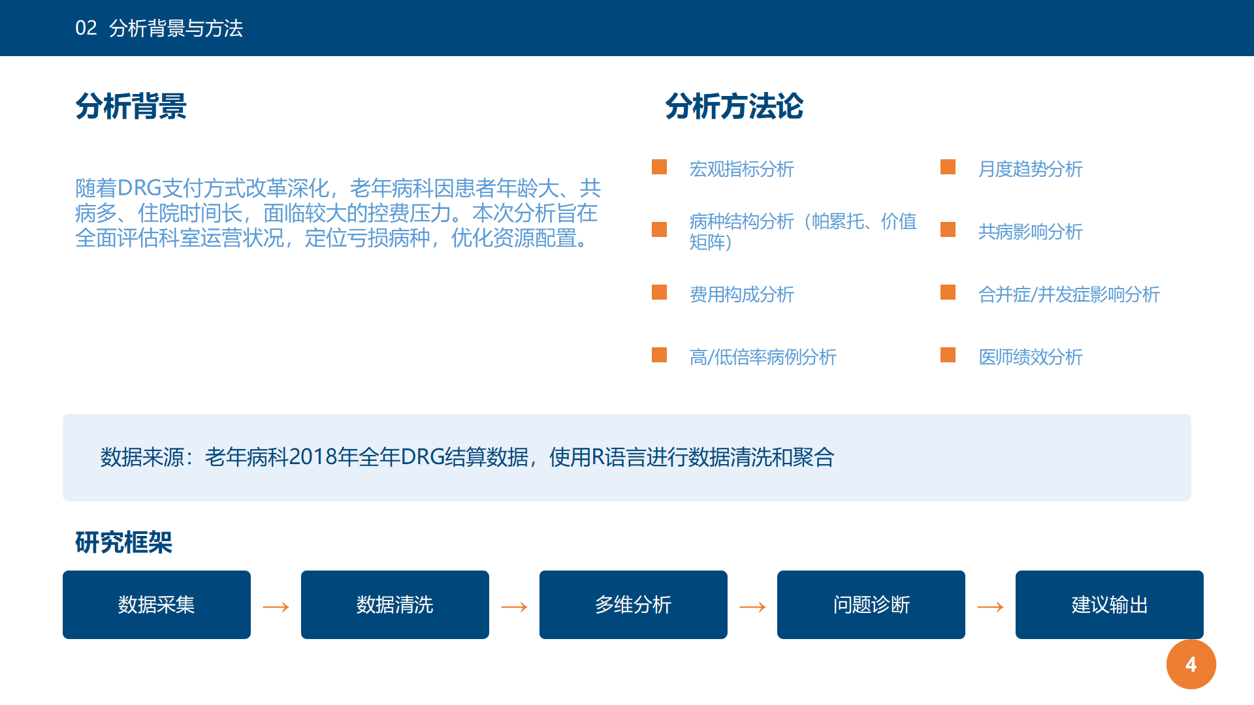This screenshot has width=1254, height=705.
Task: Click the orange bullet beside 宏观指标分析
Action: click(x=659, y=167)
